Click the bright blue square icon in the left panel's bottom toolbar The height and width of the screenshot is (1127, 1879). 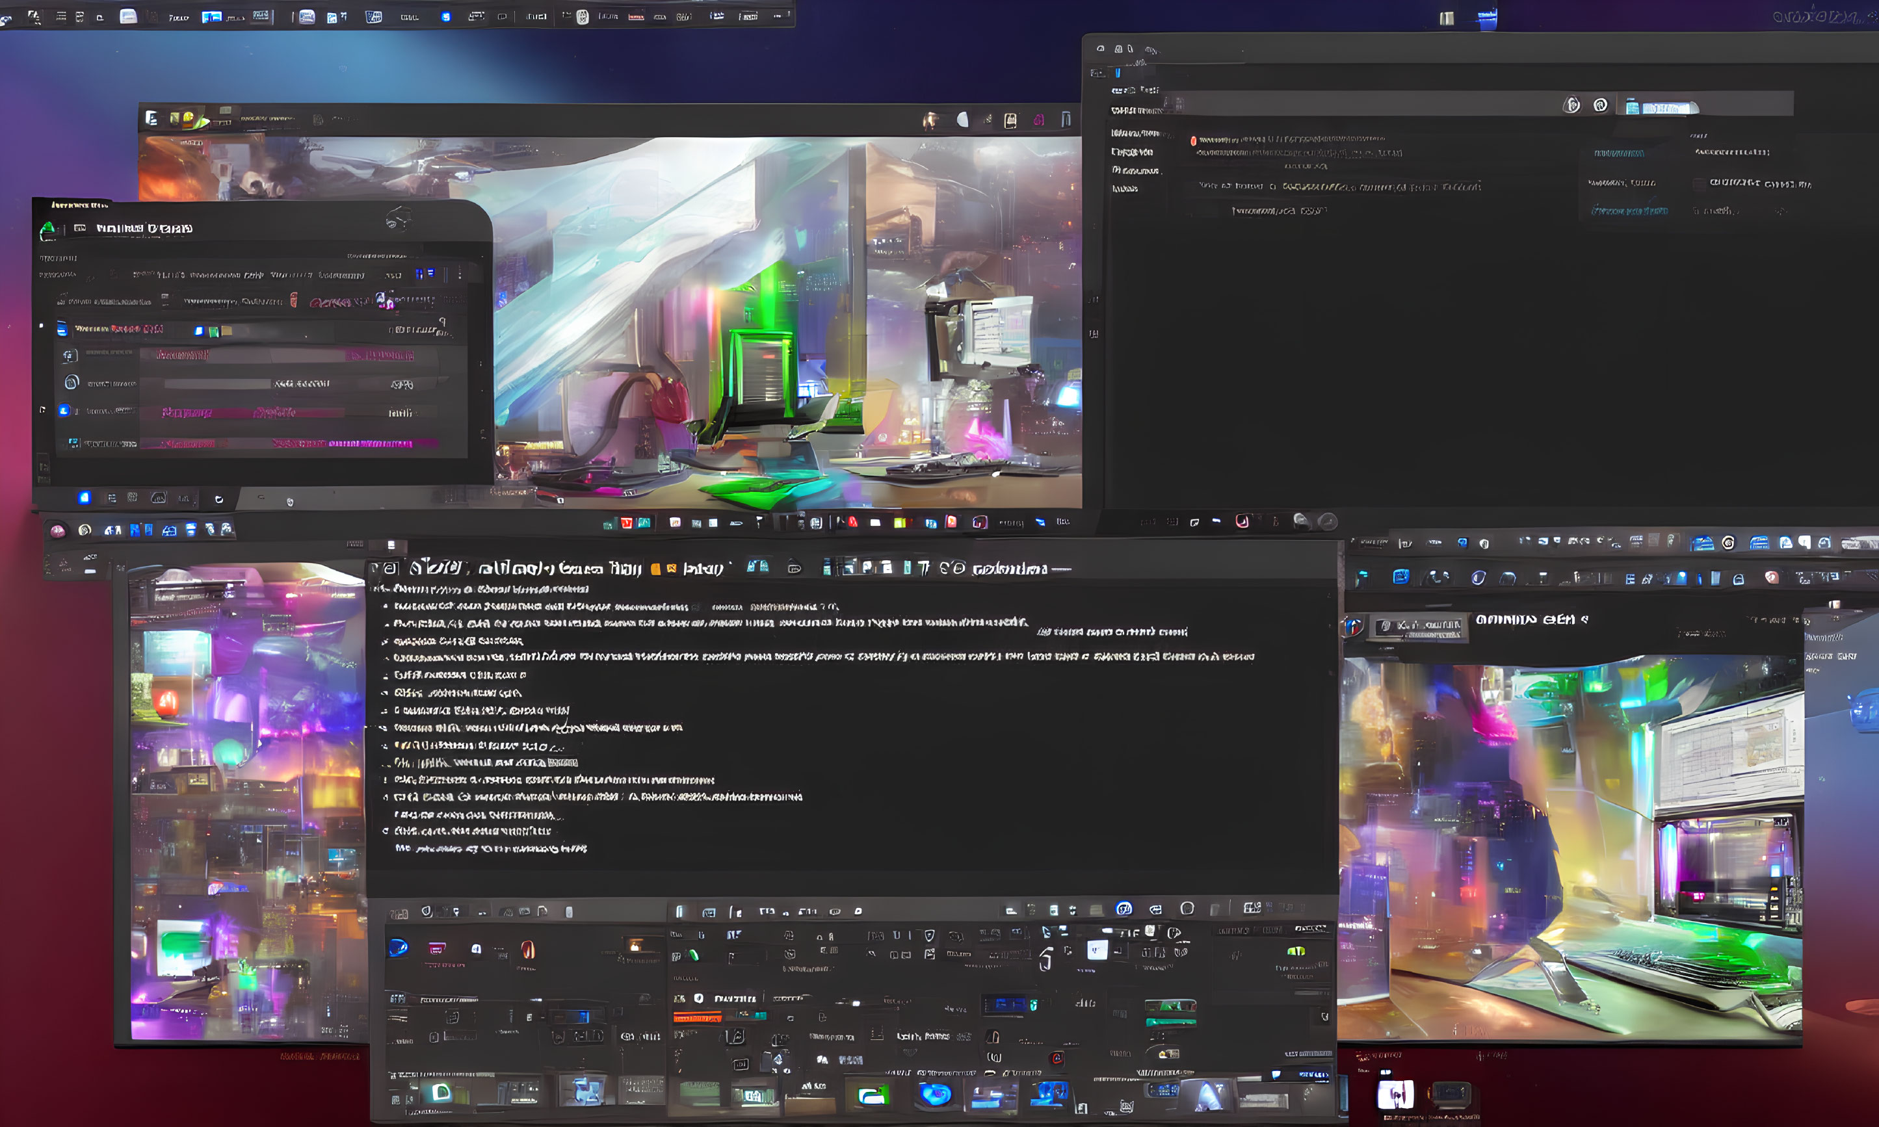(x=85, y=497)
